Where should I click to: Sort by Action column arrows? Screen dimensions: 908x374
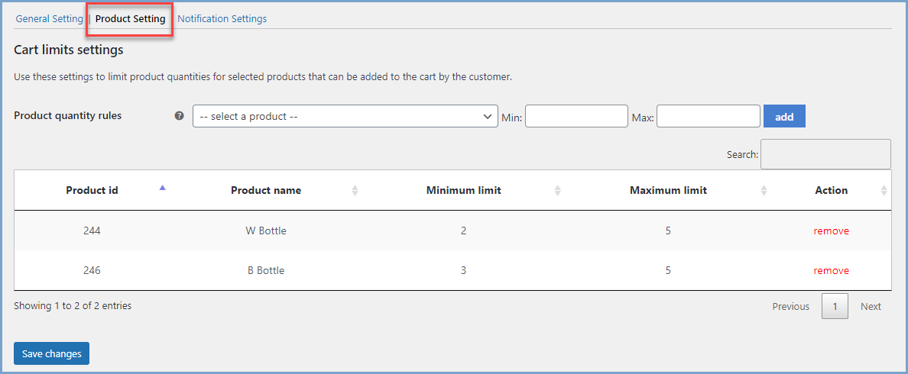point(884,190)
